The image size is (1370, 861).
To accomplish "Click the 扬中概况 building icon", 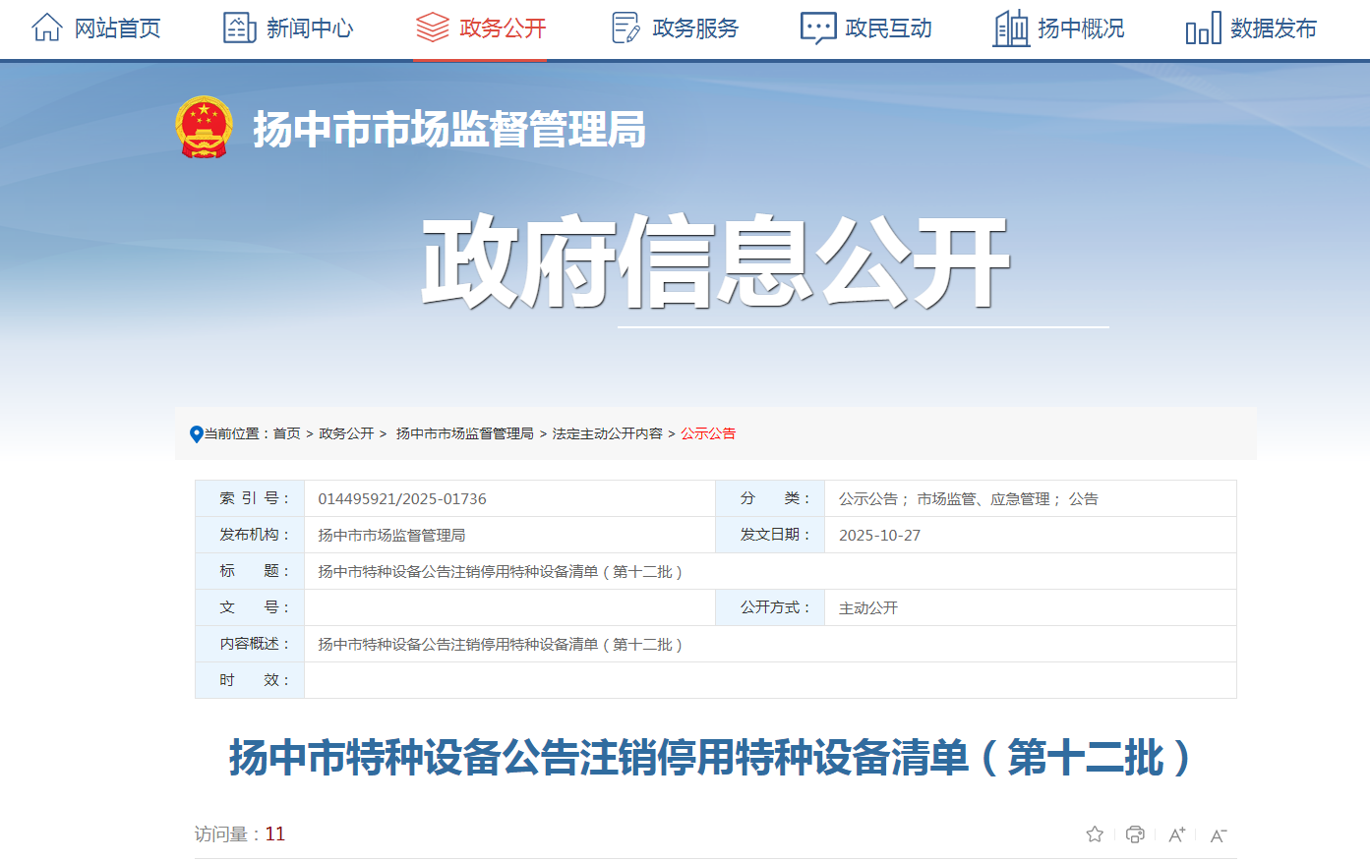I will click(1010, 29).
